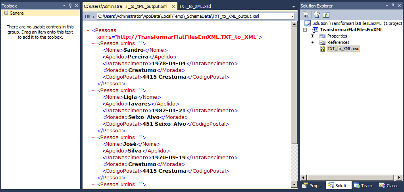Pin the Toolbox panel with the pushpin

coord(71,6)
